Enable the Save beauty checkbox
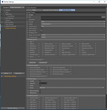This screenshot has width=107, height=110. tap(42, 31)
